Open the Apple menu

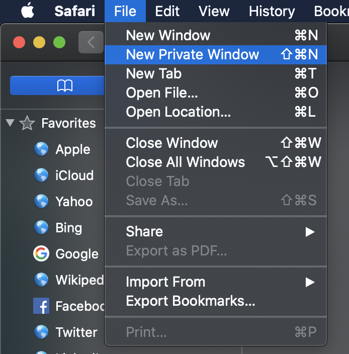click(x=28, y=11)
